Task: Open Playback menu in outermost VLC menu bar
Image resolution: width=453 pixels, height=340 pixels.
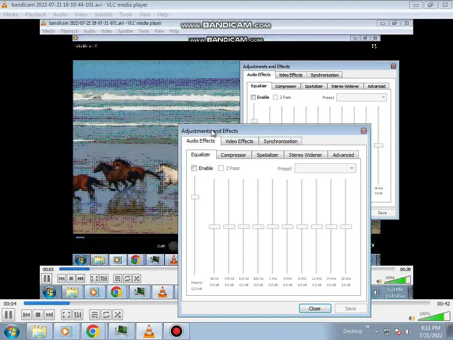Action: click(x=35, y=15)
